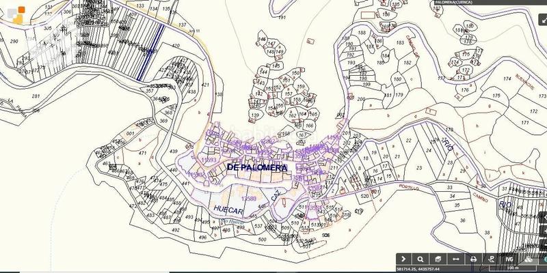Open the map layers panel
Image resolution: width=547 pixels, height=273 pixels.
pos(438,259)
